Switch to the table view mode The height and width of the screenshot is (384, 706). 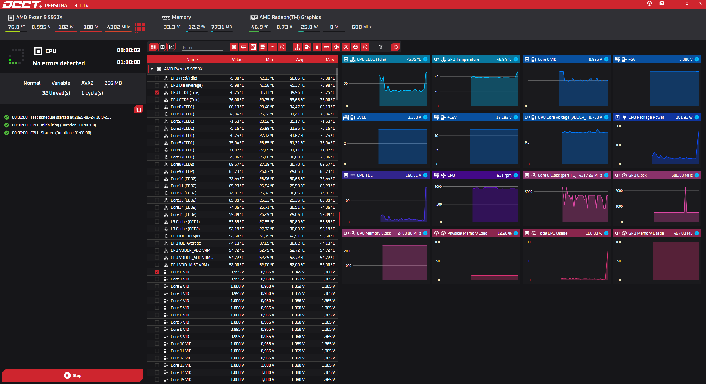point(162,47)
